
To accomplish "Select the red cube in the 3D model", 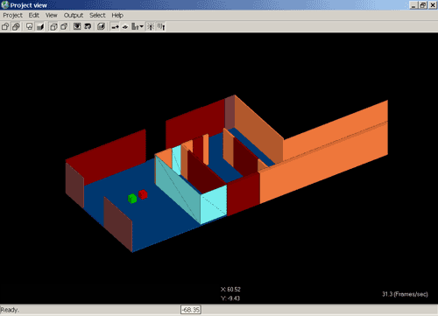I will coord(143,194).
